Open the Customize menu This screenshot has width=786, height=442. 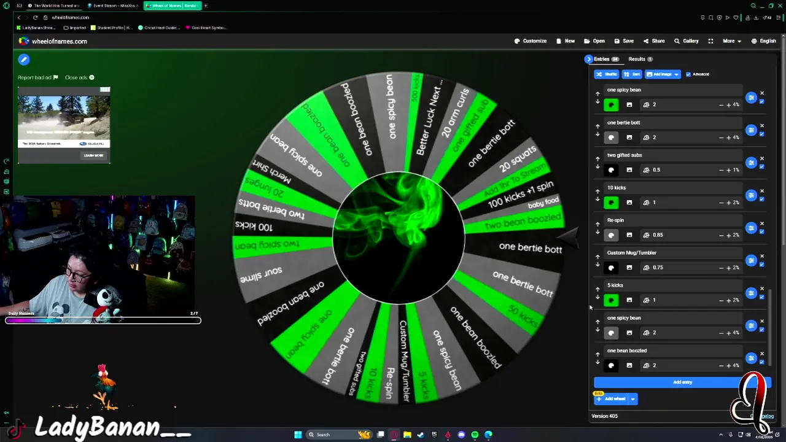531,41
